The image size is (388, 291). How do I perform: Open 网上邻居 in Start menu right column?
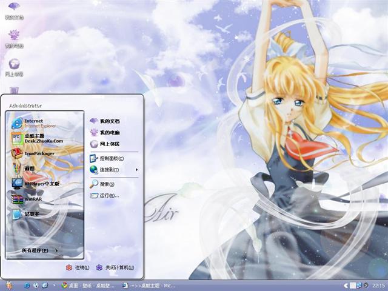105,144
